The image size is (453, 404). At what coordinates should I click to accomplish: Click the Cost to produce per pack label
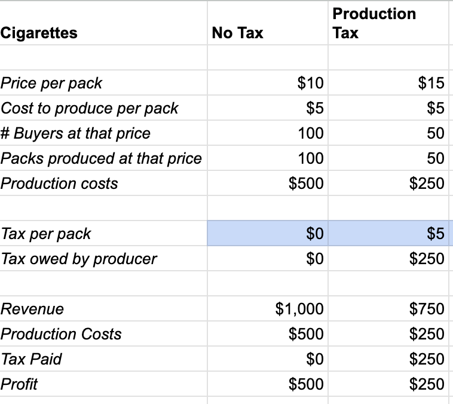coord(90,108)
